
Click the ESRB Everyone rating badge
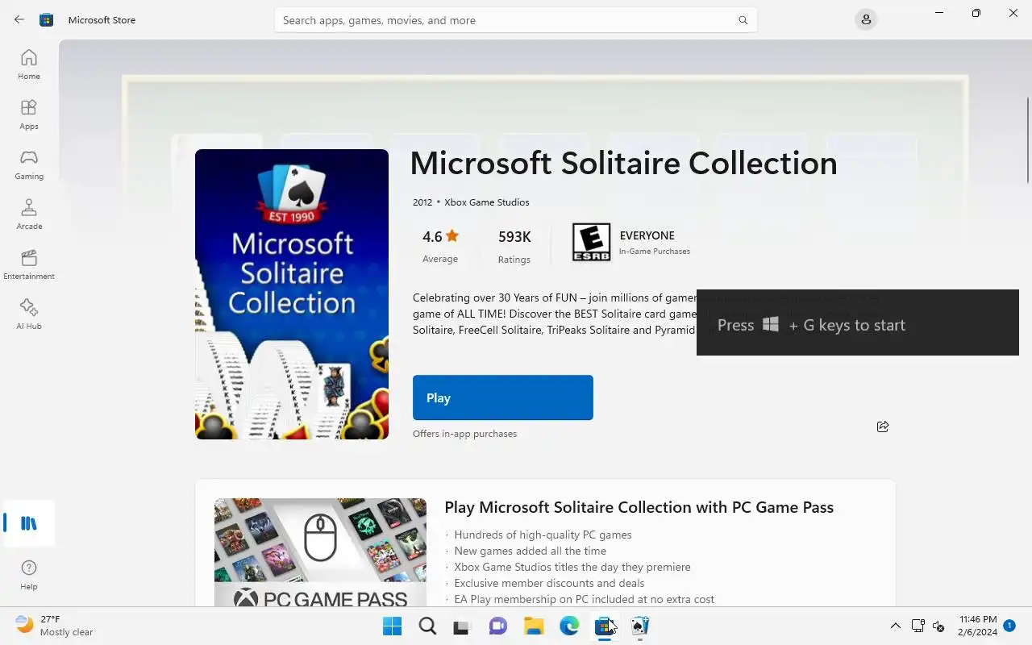pyautogui.click(x=591, y=242)
